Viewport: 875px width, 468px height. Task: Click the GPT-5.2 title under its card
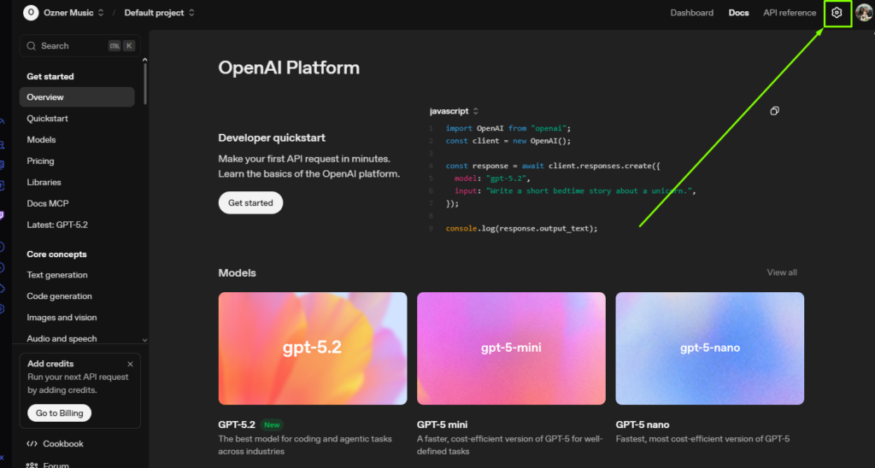coord(237,425)
